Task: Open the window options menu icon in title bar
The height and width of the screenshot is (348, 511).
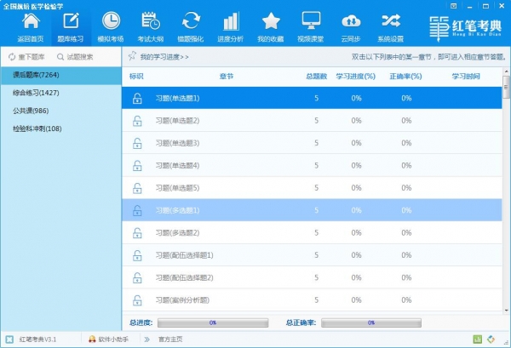Action: [x=453, y=6]
